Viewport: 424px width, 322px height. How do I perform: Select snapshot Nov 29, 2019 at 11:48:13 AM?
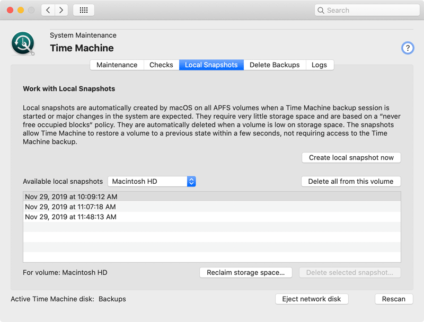212,217
